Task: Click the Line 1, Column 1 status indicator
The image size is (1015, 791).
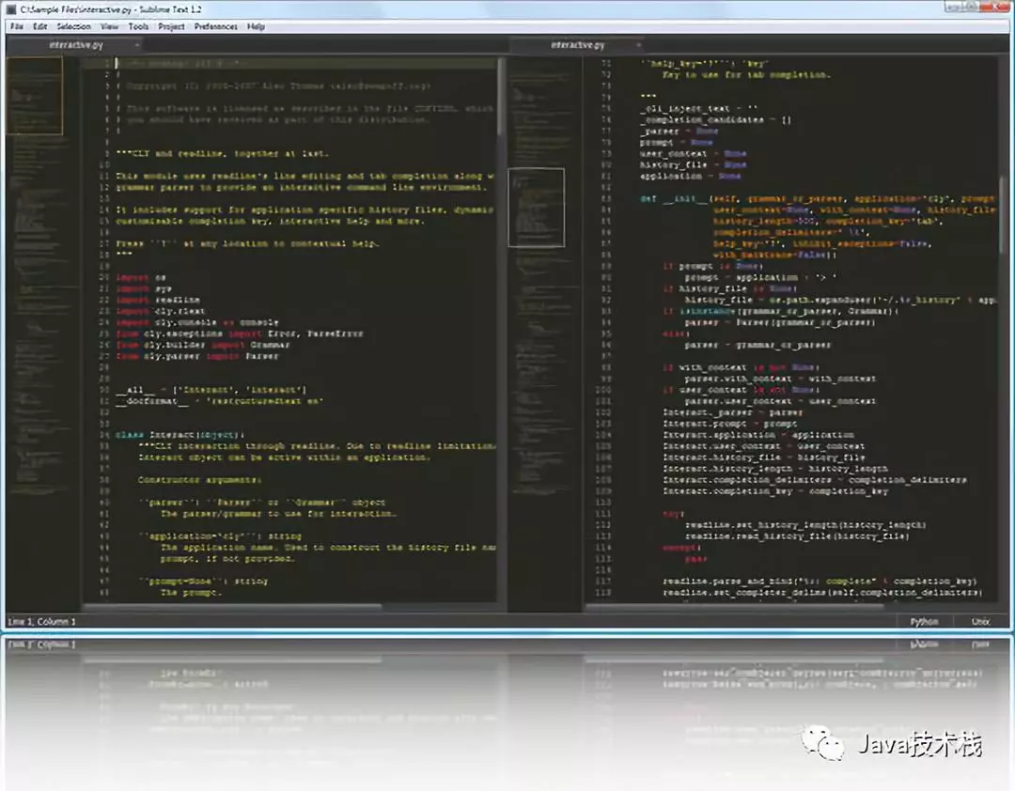Action: [42, 621]
